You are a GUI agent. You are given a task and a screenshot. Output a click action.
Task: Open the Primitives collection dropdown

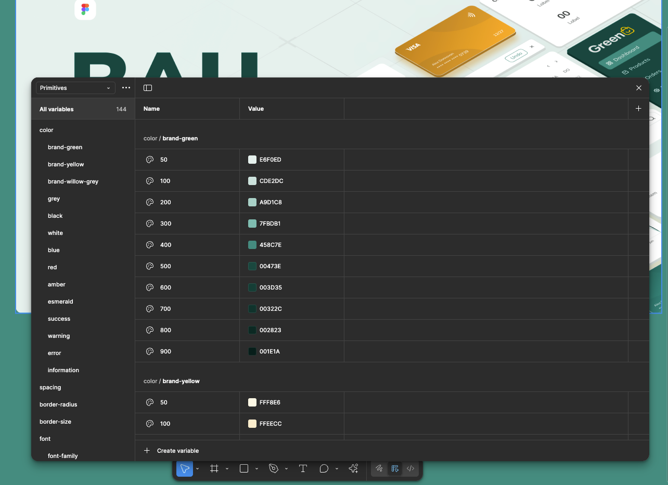click(x=75, y=87)
